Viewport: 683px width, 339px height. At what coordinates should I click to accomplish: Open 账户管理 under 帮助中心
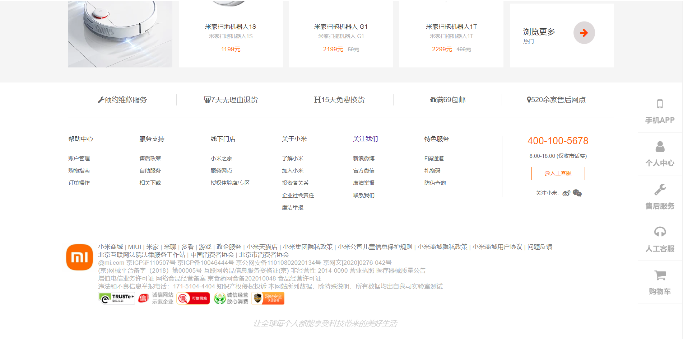coord(79,158)
